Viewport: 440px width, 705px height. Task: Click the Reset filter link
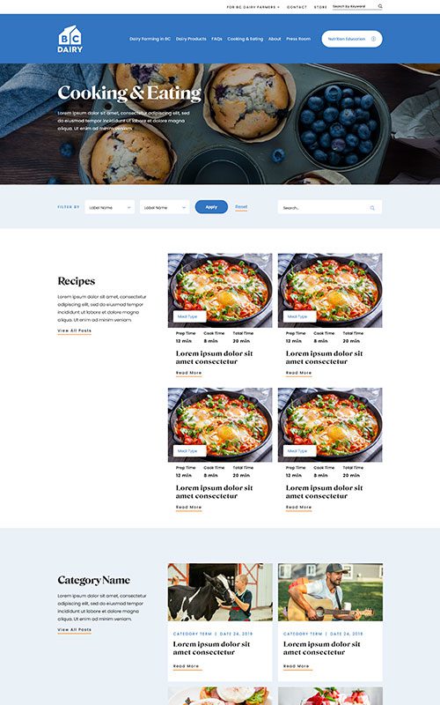click(x=241, y=207)
